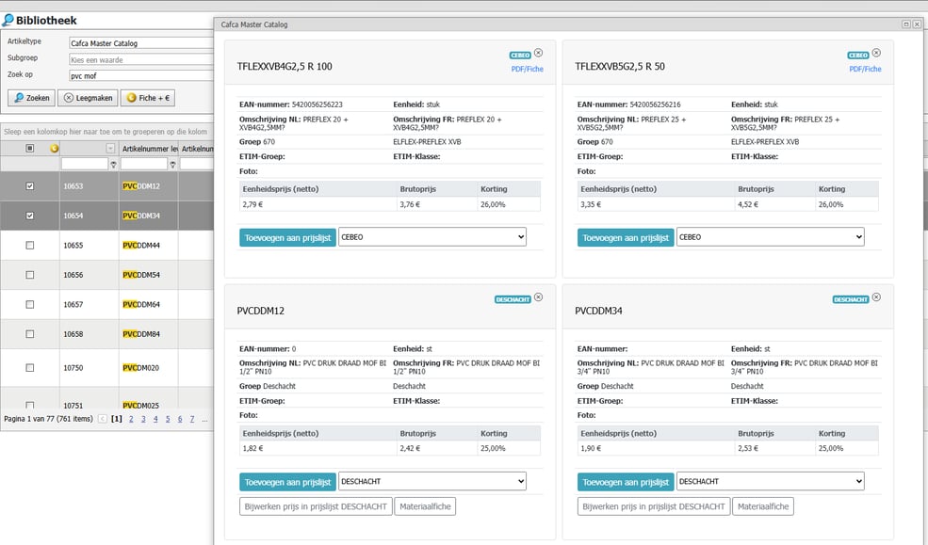Add TFLEXXVB4G2,5 R 100 to prijslijst
Image resolution: width=928 pixels, height=545 pixels.
click(x=287, y=237)
